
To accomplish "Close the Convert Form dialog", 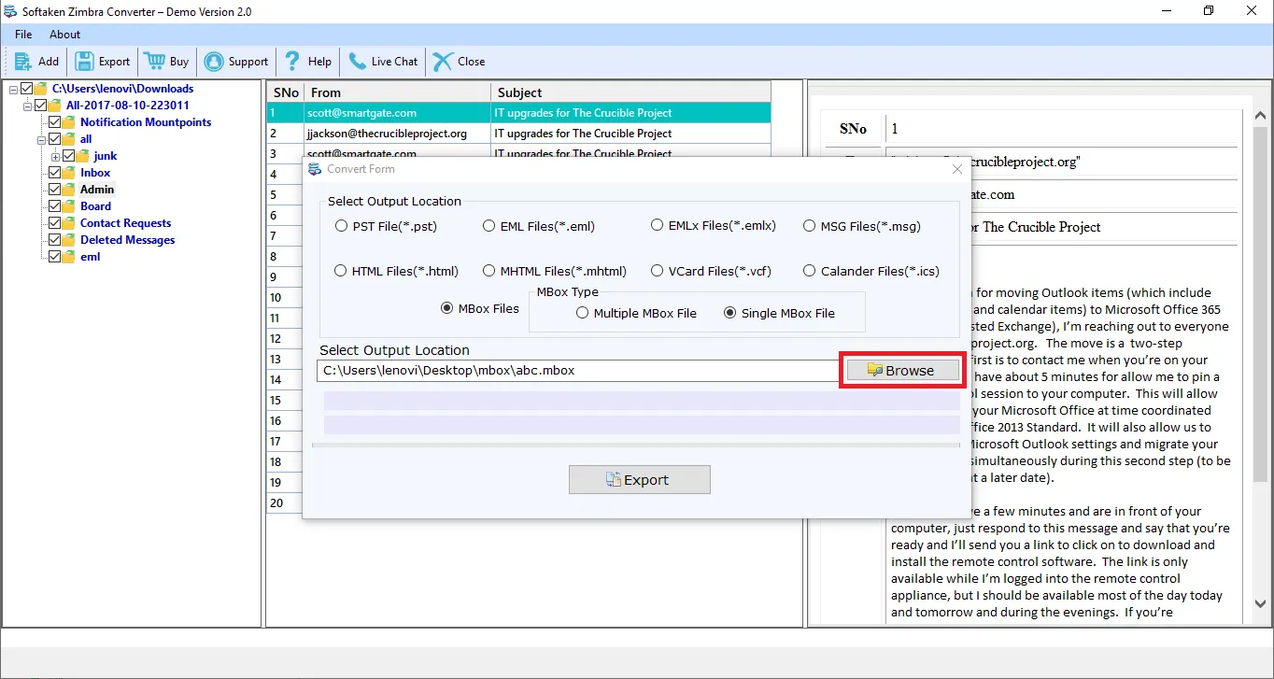I will click(x=956, y=169).
